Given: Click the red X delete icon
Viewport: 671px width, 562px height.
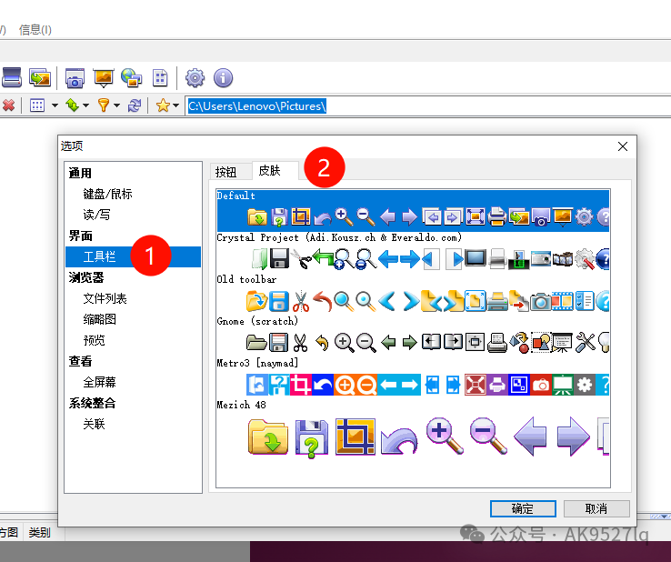Looking at the screenshot, I should [8, 105].
